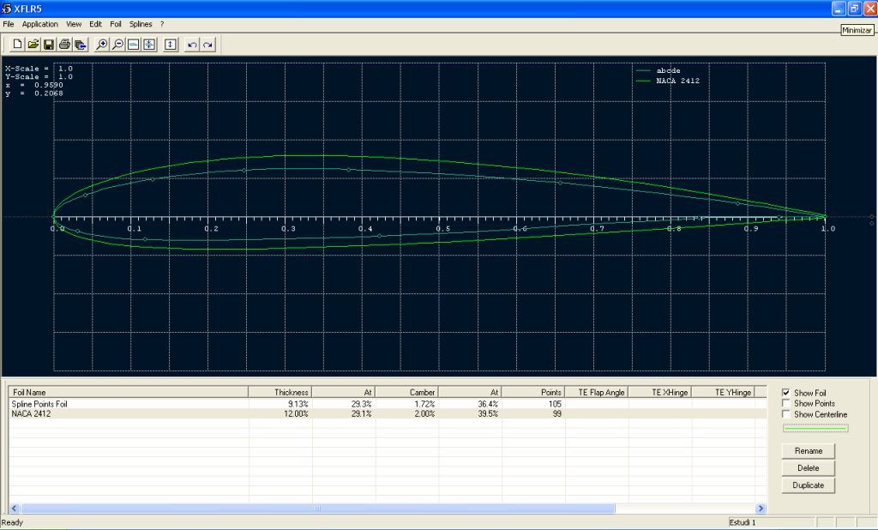Click the New file toolbar icon
The width and height of the screenshot is (878, 530).
tap(17, 45)
